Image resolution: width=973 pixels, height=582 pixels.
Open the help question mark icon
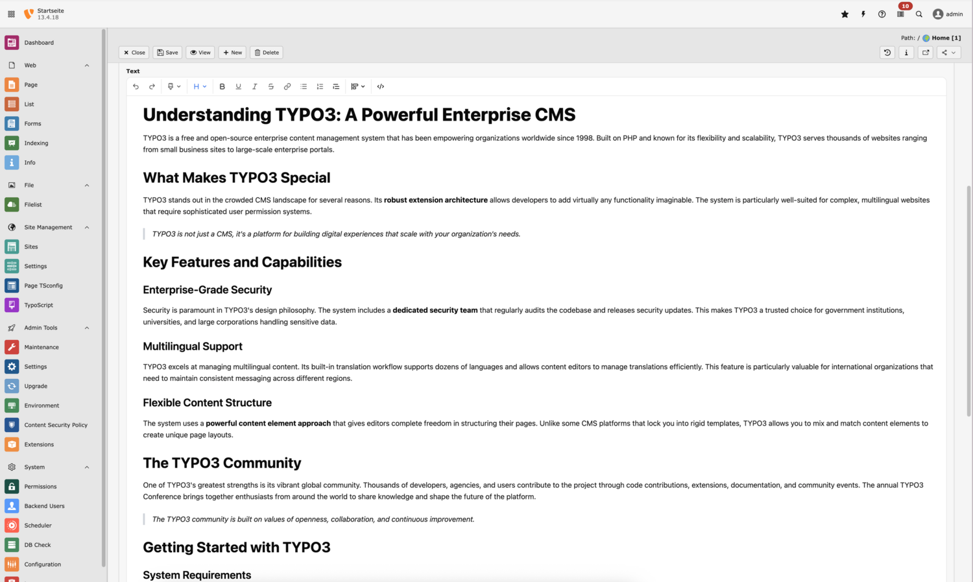tap(882, 14)
